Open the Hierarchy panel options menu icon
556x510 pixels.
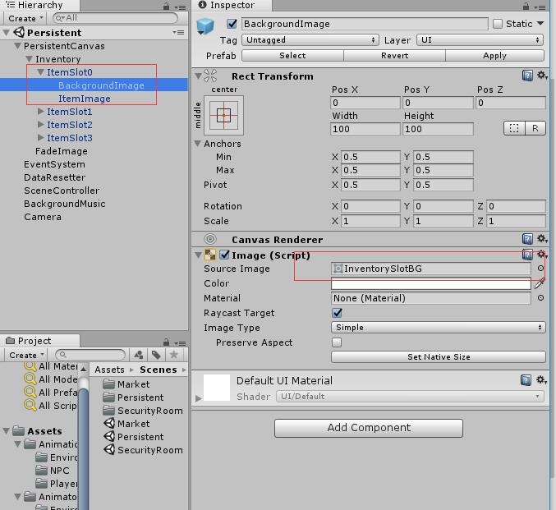click(181, 7)
